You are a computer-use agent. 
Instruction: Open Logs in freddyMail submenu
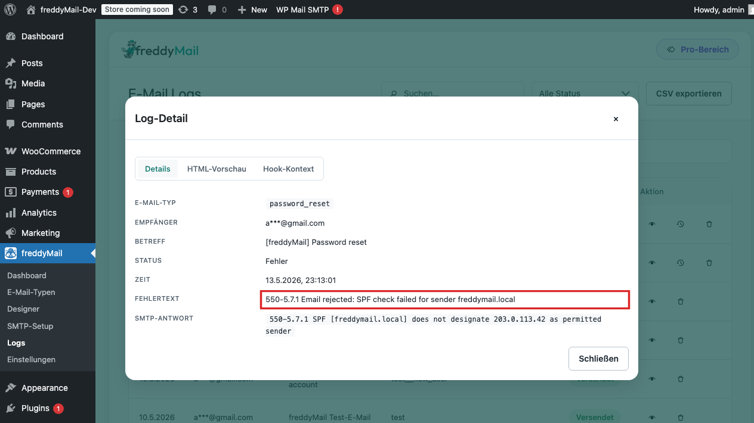(x=16, y=343)
